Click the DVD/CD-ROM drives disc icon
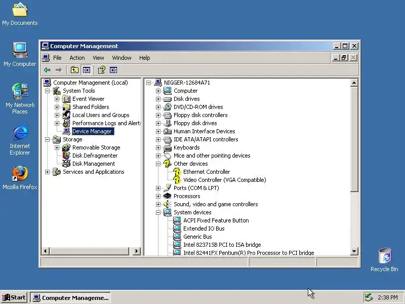 pyautogui.click(x=168, y=107)
